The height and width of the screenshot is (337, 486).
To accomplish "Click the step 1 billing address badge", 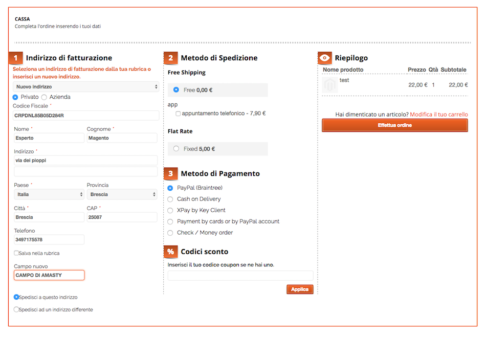I will pos(15,58).
